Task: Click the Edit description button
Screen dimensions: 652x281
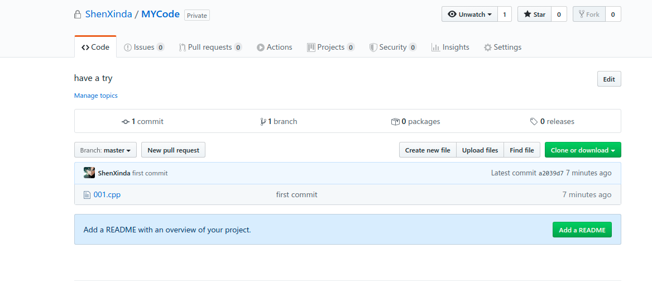Action: click(608, 79)
